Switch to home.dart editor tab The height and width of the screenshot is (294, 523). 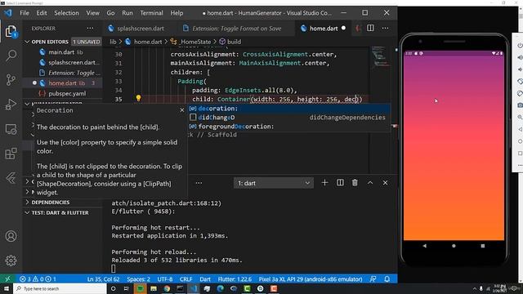323,29
